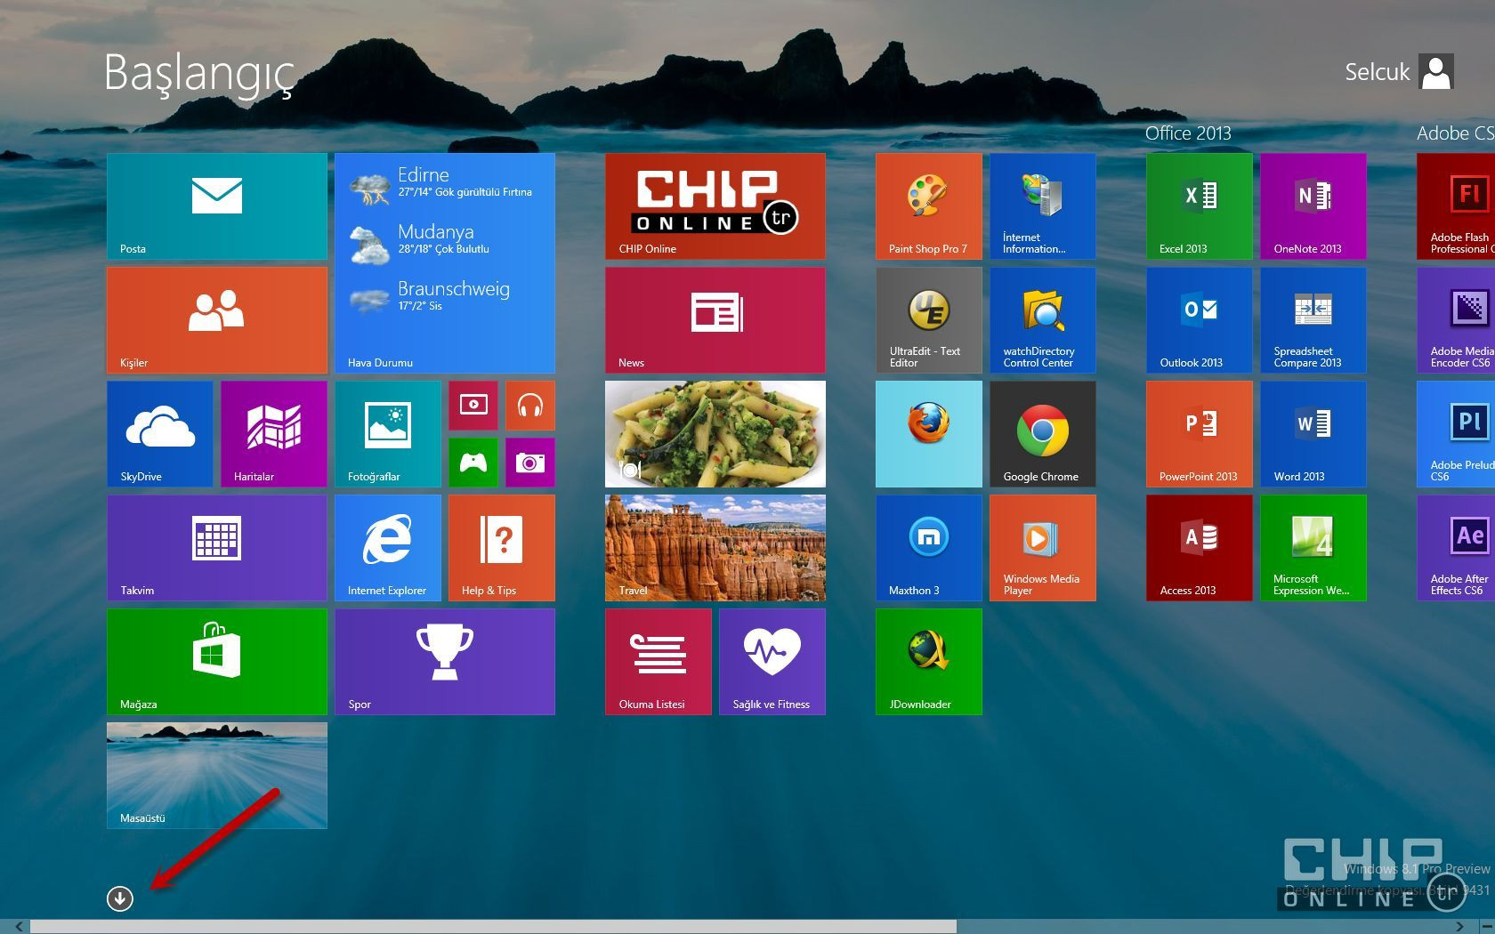Click the Selcuk user avatar picture
Screen dimensions: 1495x934
coord(1436,71)
